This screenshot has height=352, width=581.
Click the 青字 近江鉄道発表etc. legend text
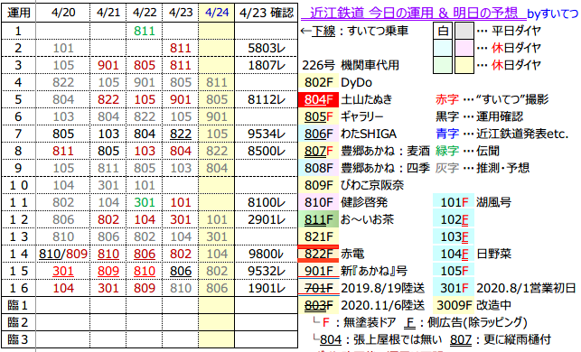[501, 134]
